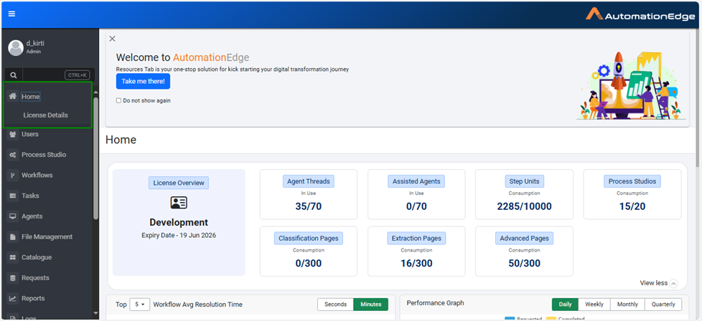Open Home menu item

tap(30, 97)
